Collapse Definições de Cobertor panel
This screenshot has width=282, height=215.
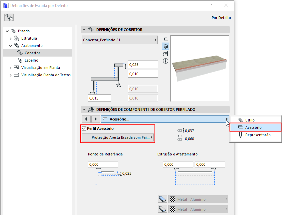(84, 30)
